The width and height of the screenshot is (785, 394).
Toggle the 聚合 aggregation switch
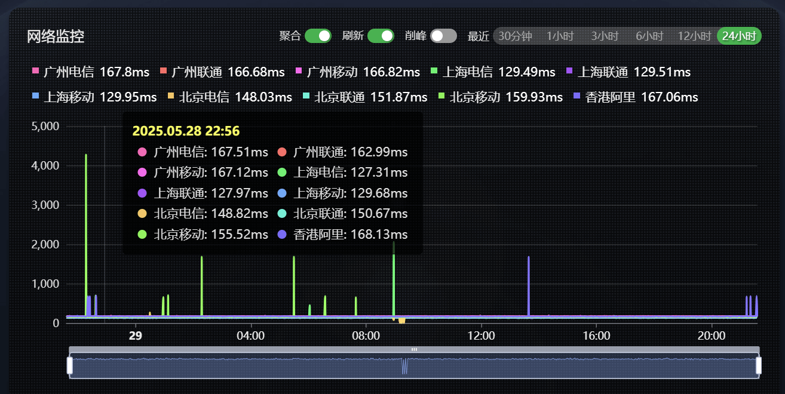[x=318, y=36]
